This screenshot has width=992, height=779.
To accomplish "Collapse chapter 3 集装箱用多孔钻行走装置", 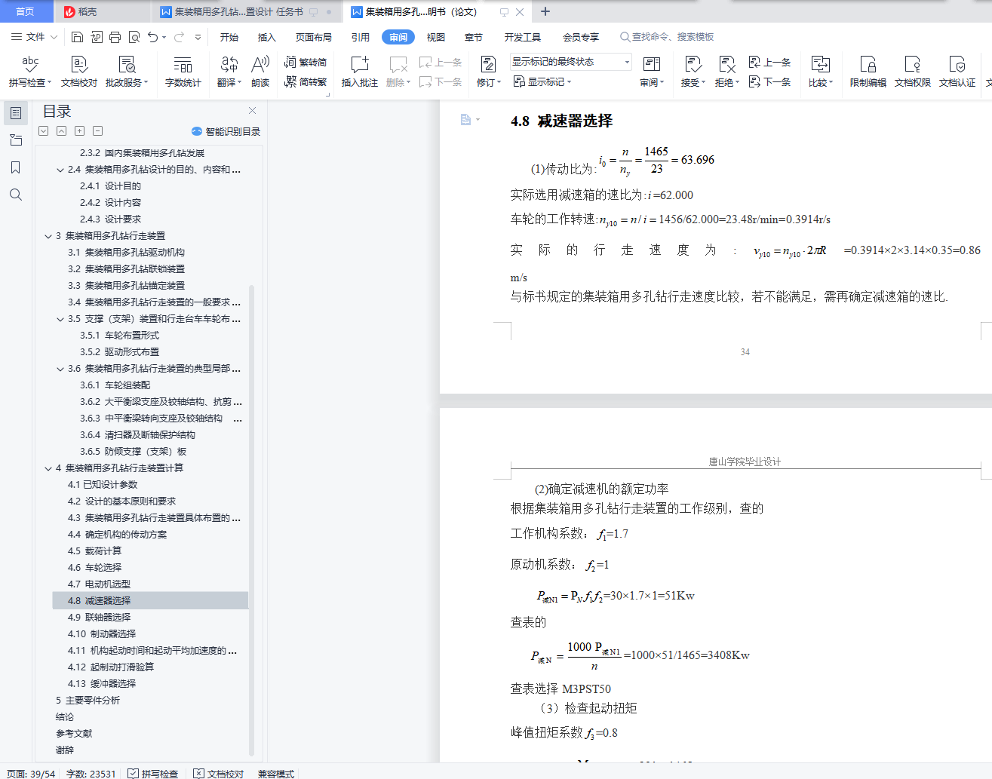I will point(48,236).
